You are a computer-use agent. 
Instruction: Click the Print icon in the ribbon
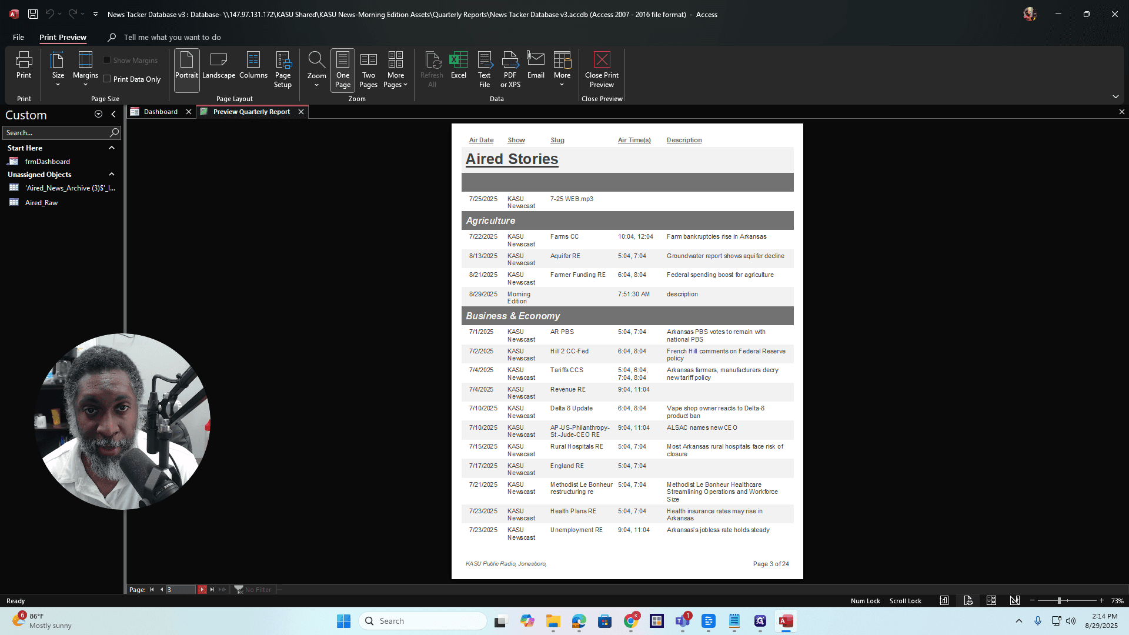coord(24,65)
